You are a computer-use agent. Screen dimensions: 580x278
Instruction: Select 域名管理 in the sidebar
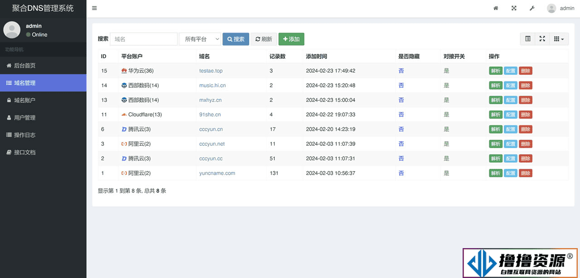(43, 83)
